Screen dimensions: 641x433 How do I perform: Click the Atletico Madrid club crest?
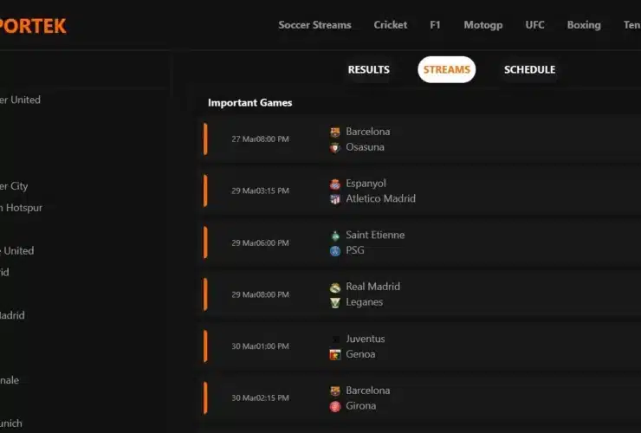click(x=335, y=199)
